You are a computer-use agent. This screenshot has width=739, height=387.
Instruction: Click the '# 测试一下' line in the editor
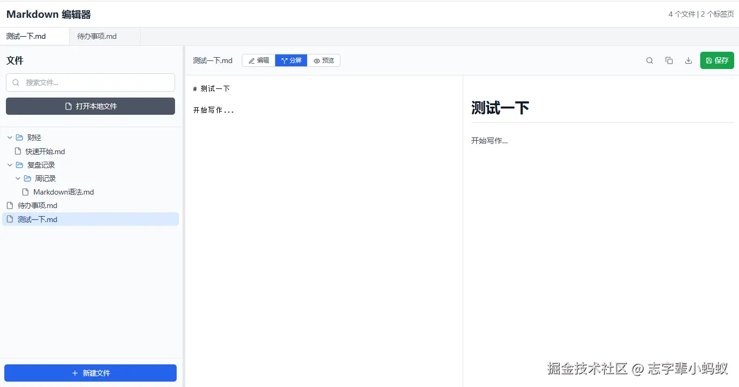[212, 88]
